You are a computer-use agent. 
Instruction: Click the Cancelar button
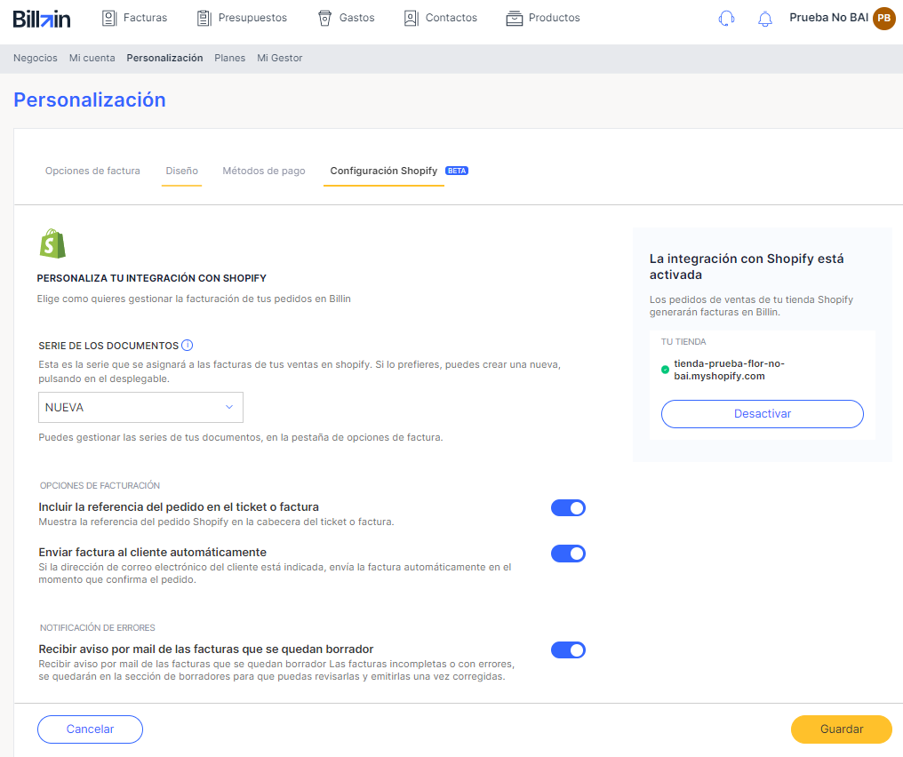click(90, 729)
